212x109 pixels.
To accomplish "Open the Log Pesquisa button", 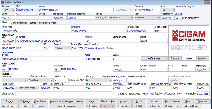I will (x=154, y=106).
